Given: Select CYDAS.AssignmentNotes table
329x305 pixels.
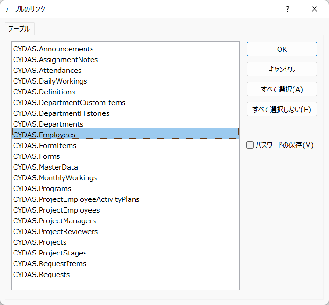Looking at the screenshot, I should [x=56, y=60].
